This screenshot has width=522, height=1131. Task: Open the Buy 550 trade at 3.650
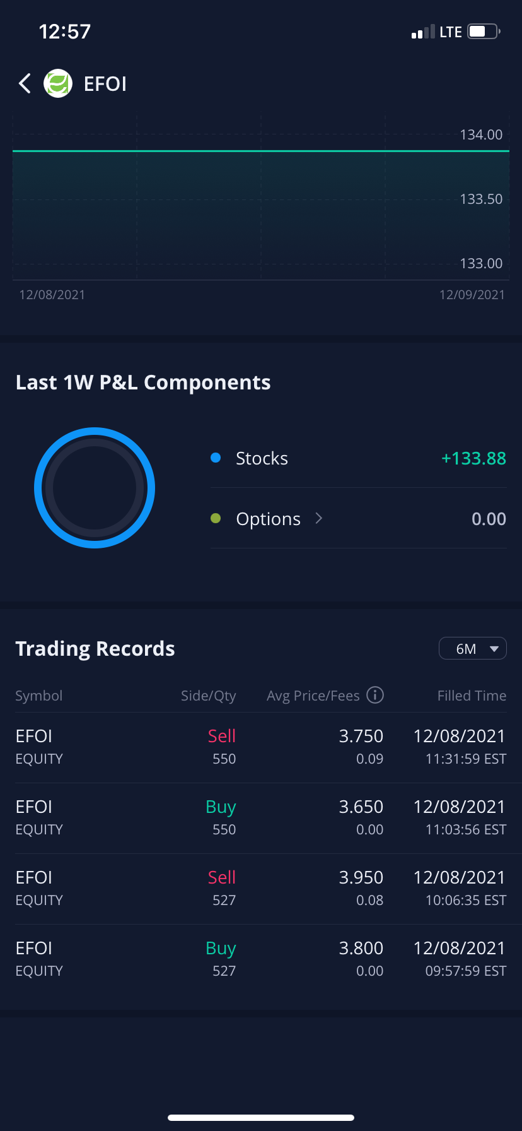(261, 818)
